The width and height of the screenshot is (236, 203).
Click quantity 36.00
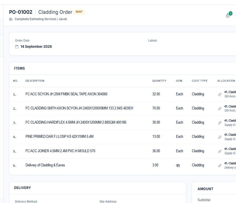(x=156, y=151)
